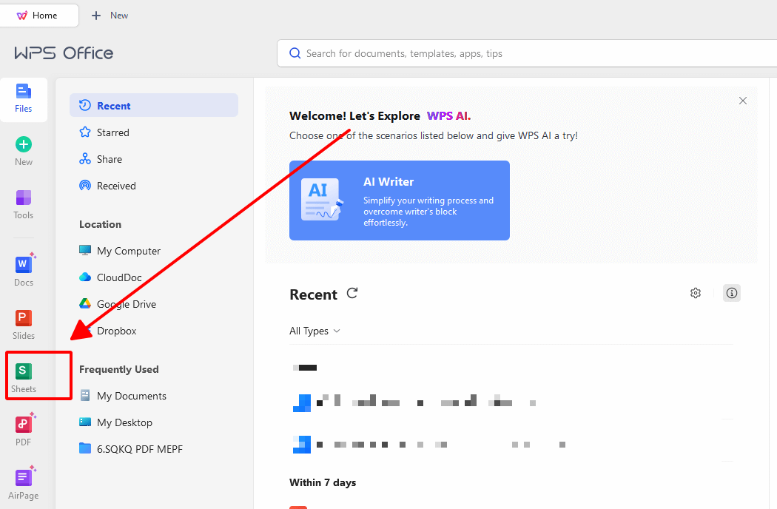Open CloudDoc location
The width and height of the screenshot is (777, 509).
tap(154, 277)
